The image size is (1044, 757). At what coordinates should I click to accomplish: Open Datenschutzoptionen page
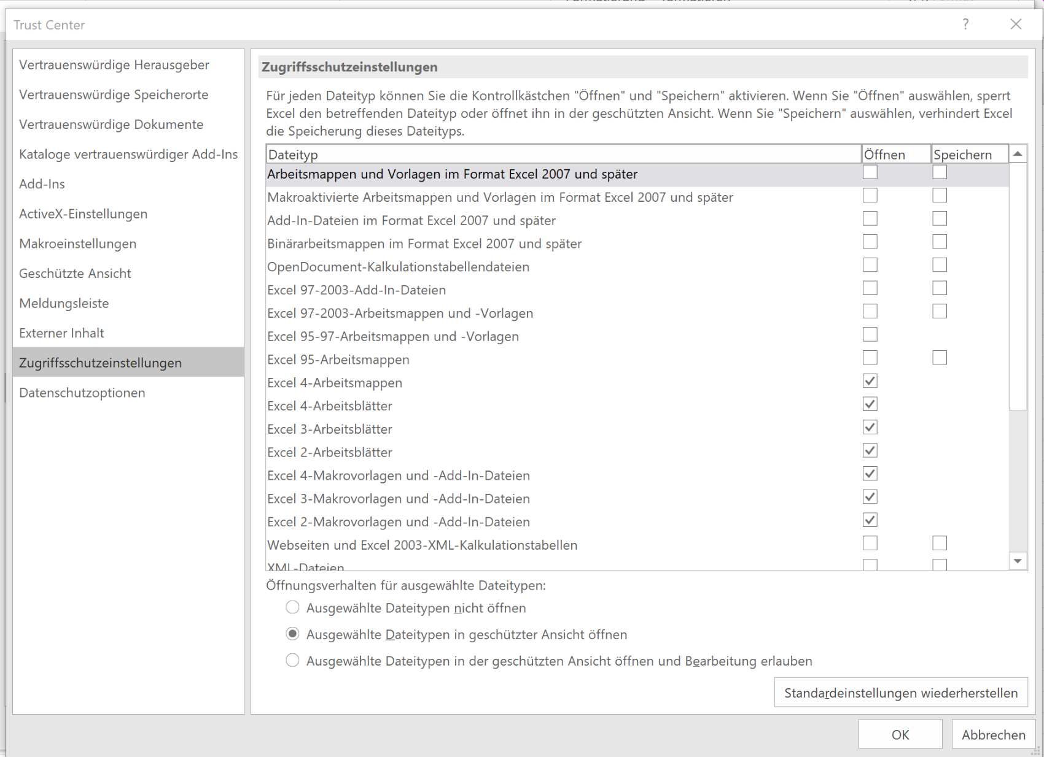(x=128, y=393)
